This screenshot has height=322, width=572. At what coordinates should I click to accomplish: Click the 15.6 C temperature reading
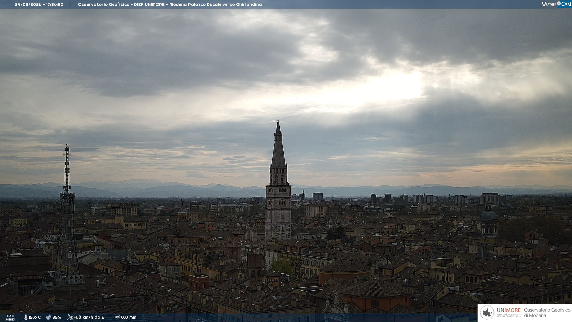point(35,318)
